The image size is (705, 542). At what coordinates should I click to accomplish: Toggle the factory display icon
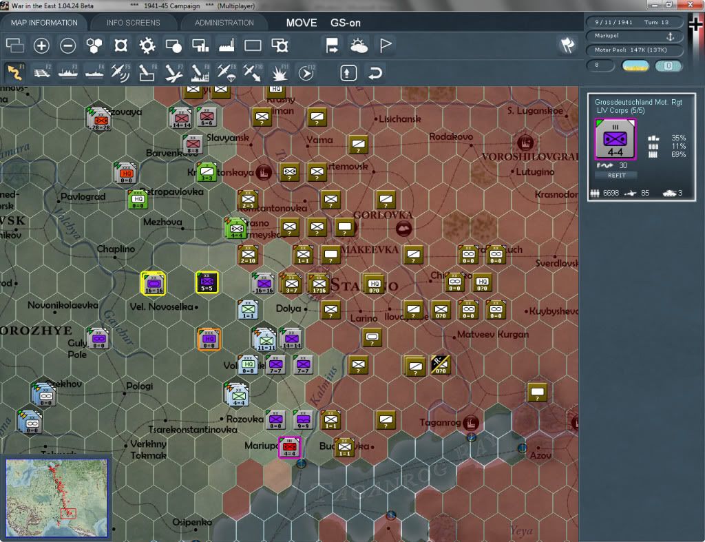pos(227,45)
